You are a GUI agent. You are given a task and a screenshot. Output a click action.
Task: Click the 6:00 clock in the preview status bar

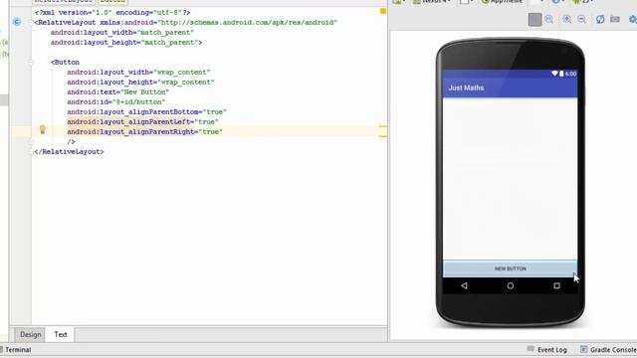[x=570, y=74]
